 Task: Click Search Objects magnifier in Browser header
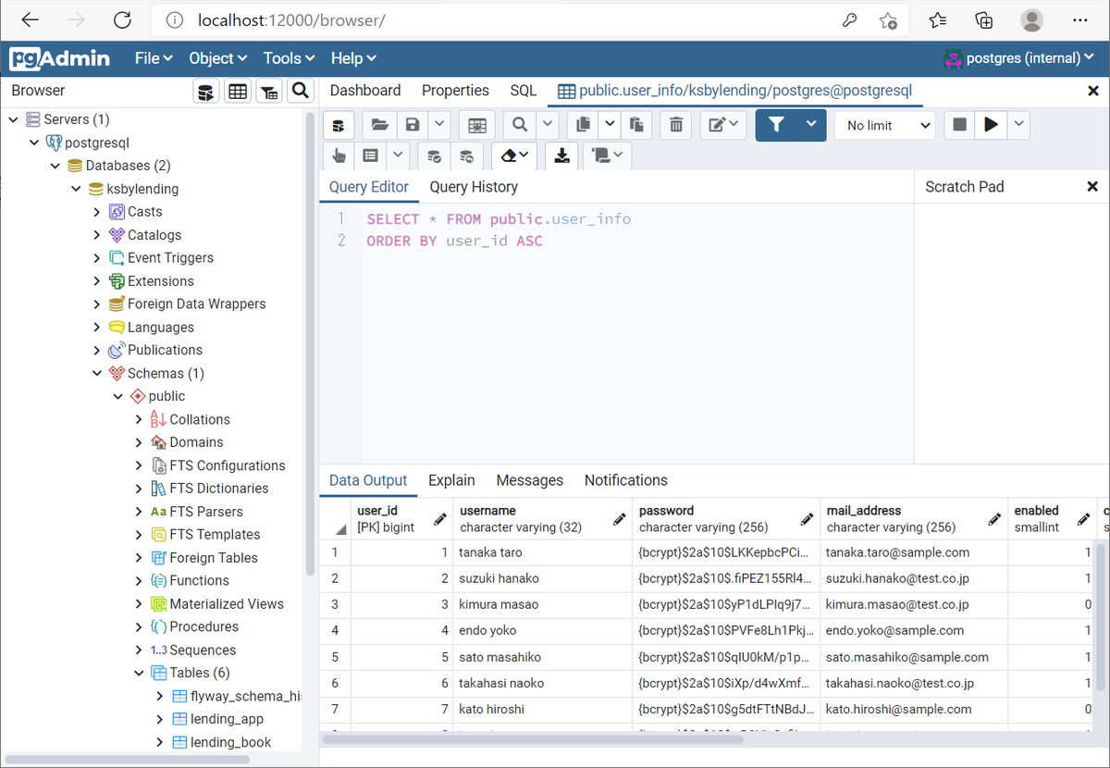tap(300, 91)
